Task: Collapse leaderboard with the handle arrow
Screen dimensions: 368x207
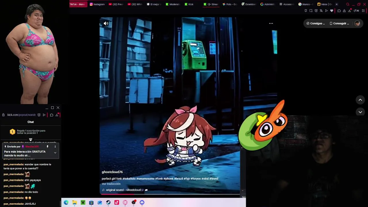Action: coord(30,140)
